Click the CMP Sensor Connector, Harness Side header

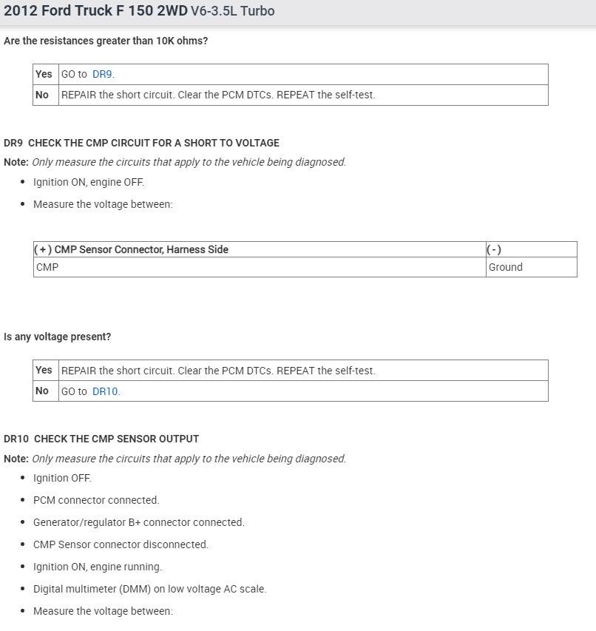coord(132,249)
